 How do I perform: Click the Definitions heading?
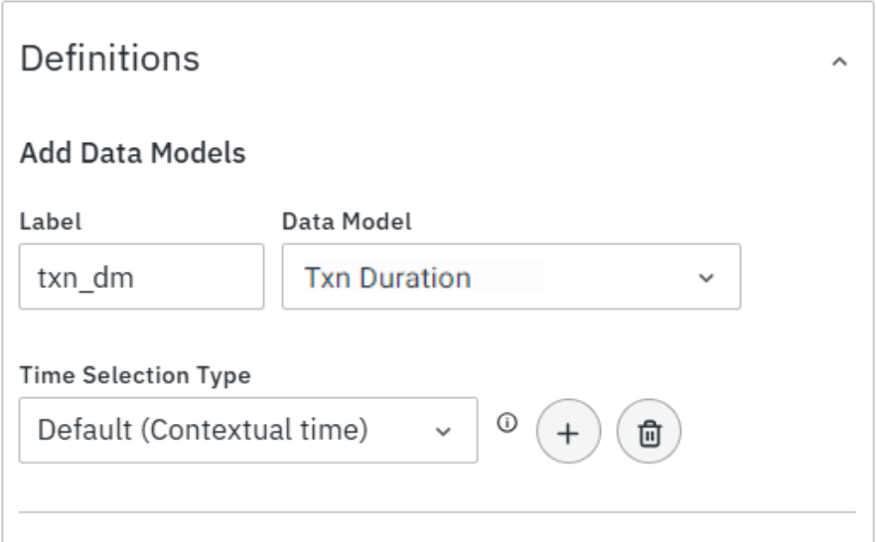pos(110,59)
